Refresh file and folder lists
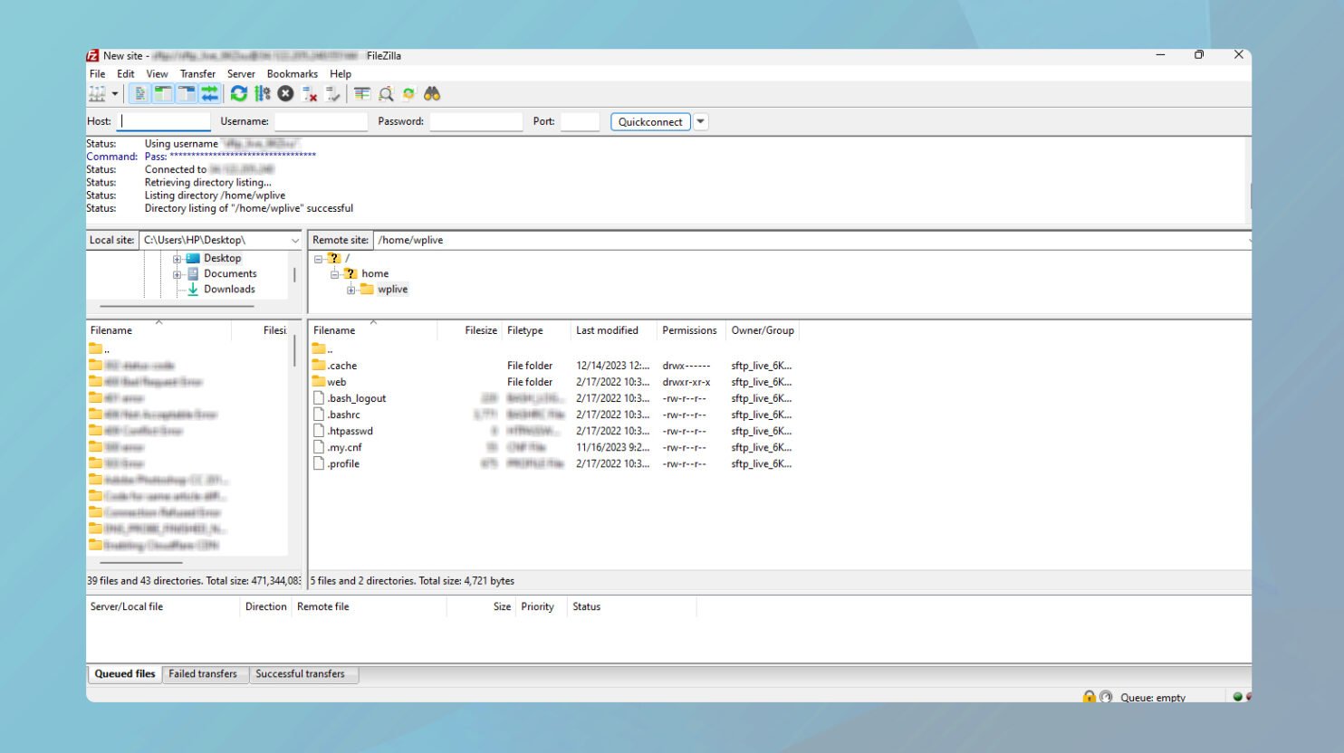 tap(239, 93)
